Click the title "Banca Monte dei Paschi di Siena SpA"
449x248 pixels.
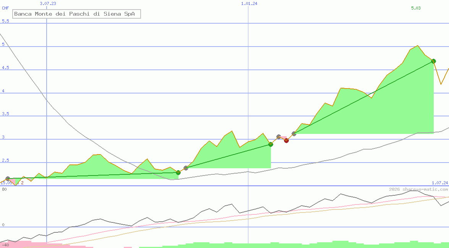(76, 14)
